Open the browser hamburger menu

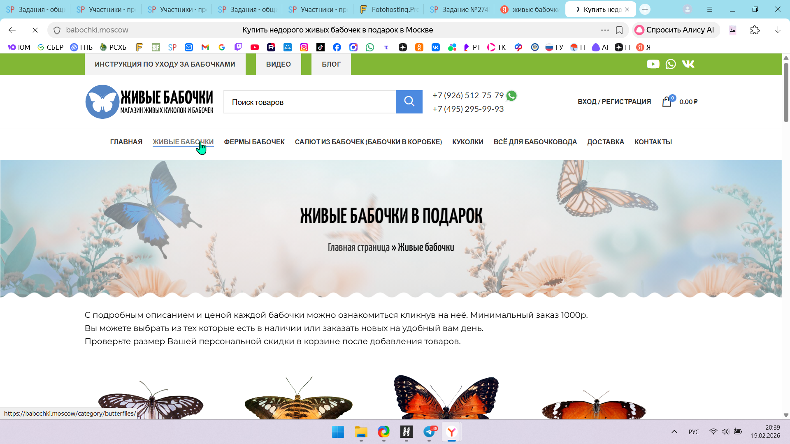click(710, 9)
